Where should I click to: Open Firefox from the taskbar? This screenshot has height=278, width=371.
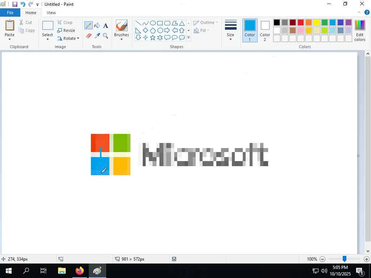pyautogui.click(x=80, y=271)
